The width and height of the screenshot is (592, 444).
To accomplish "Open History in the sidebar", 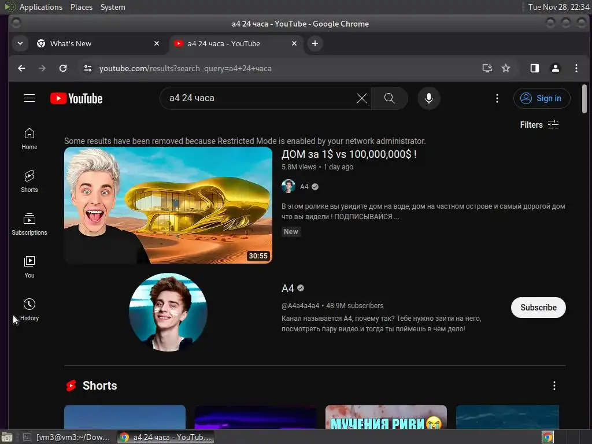I will pos(29,310).
